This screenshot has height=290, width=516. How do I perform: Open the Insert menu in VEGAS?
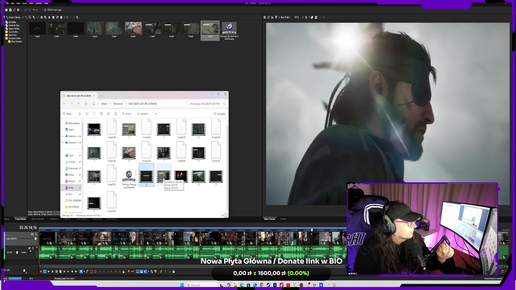click(x=25, y=3)
